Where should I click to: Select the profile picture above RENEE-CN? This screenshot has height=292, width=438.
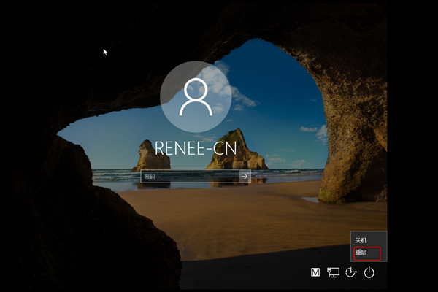195,98
